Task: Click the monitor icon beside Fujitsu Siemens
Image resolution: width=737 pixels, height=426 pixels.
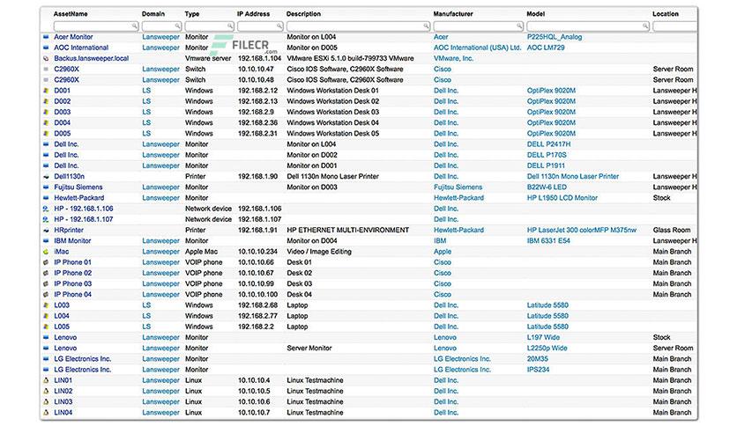Action: (x=46, y=187)
